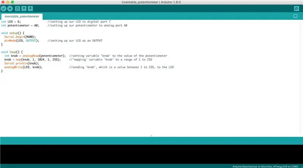Click the comment 'setting up our LED as an OUTPUT'

[x=75, y=40]
